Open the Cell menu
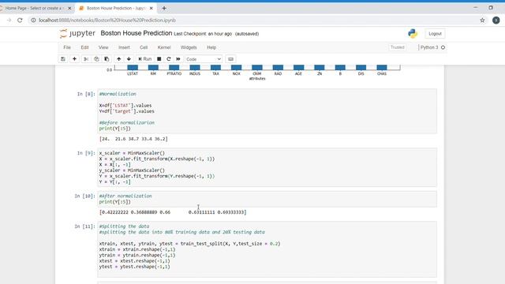The height and width of the screenshot is (284, 505). pos(144,47)
